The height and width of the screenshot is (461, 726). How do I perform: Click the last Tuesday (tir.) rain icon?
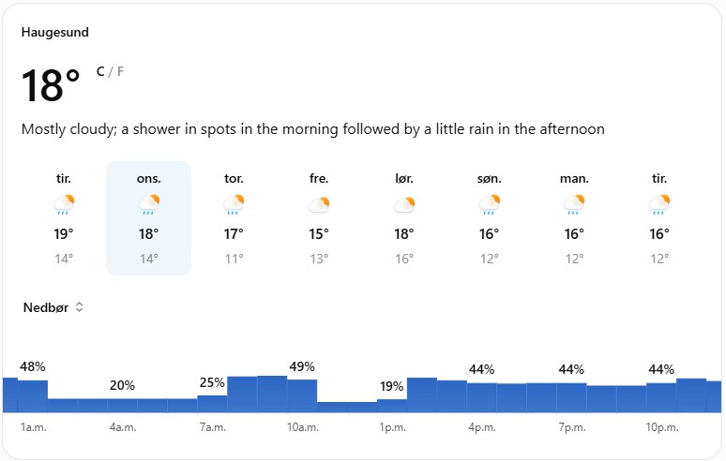[x=659, y=205]
